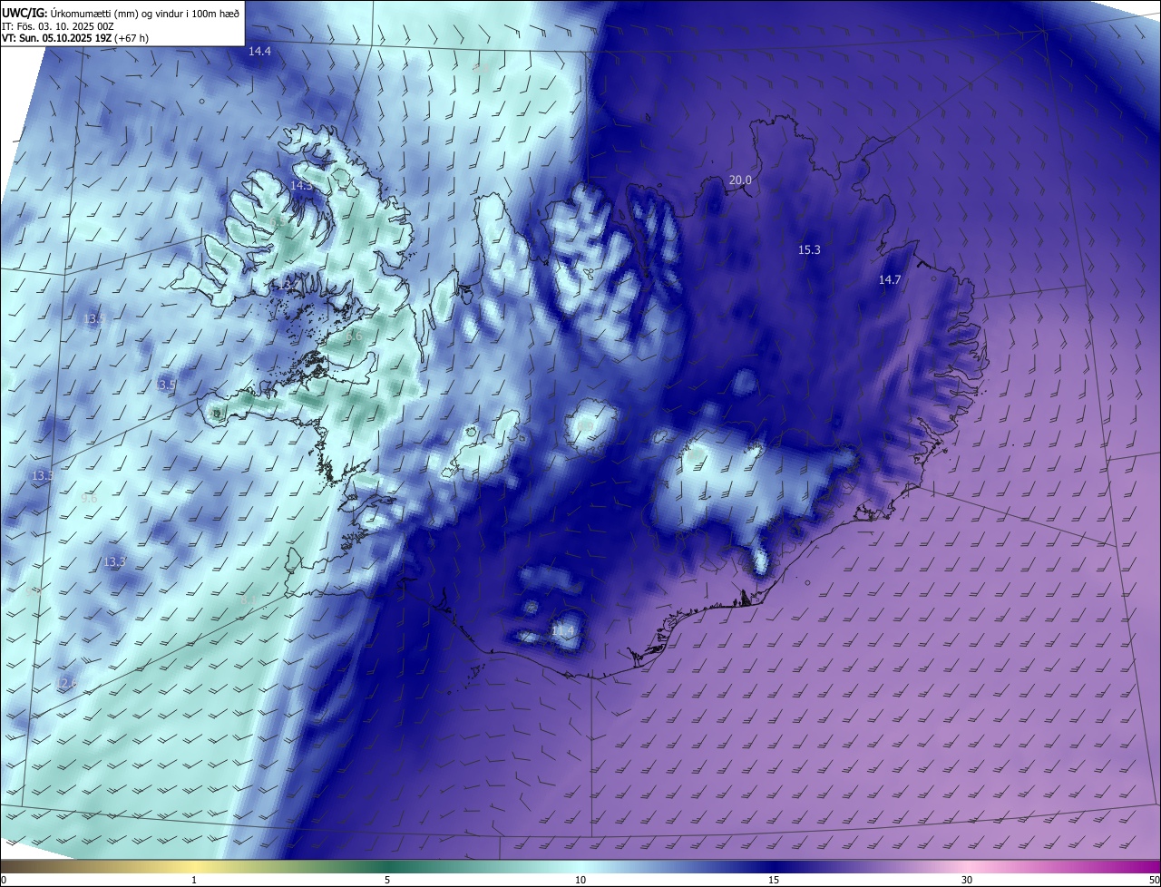The image size is (1161, 887).
Task: Click the 30 tick on the colour scale
Action: 967,880
